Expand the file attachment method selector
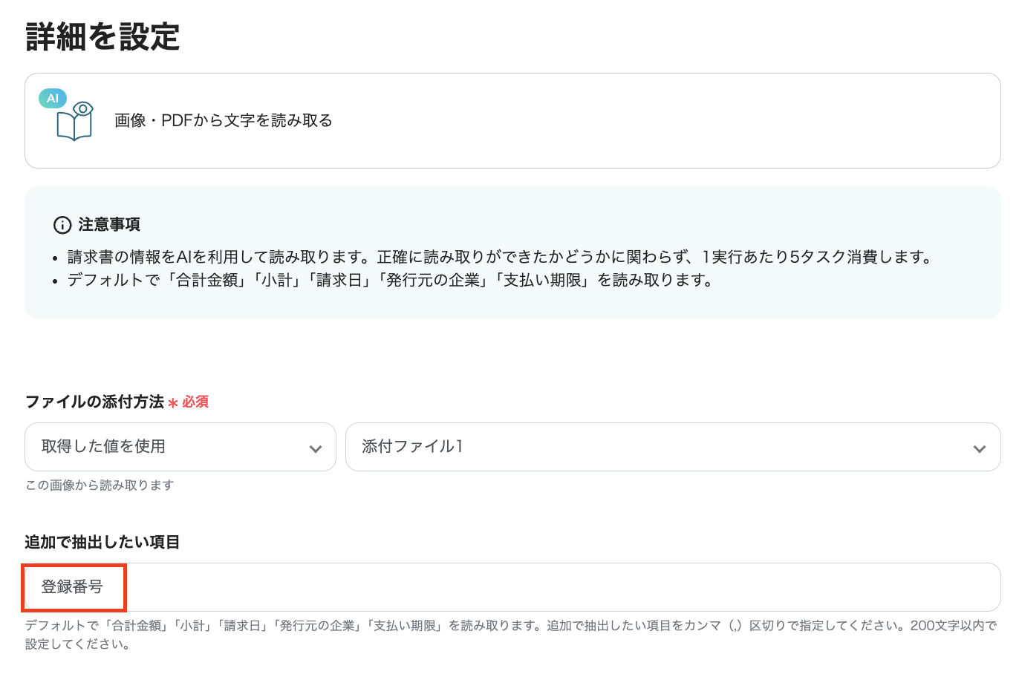1019x677 pixels. coord(180,447)
